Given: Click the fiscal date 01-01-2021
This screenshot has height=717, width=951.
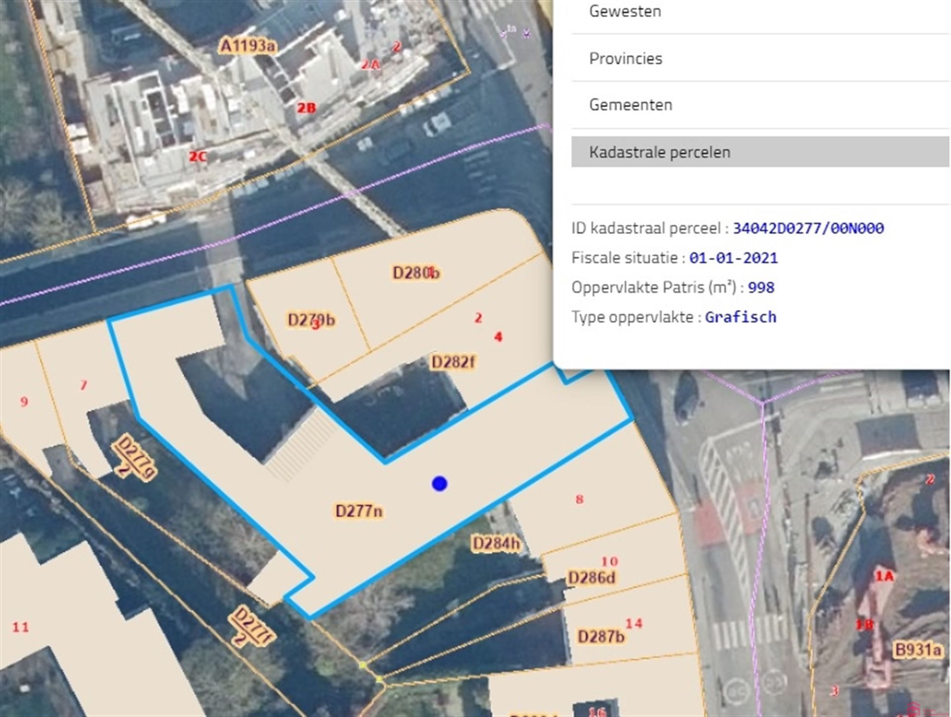Looking at the screenshot, I should 733,258.
